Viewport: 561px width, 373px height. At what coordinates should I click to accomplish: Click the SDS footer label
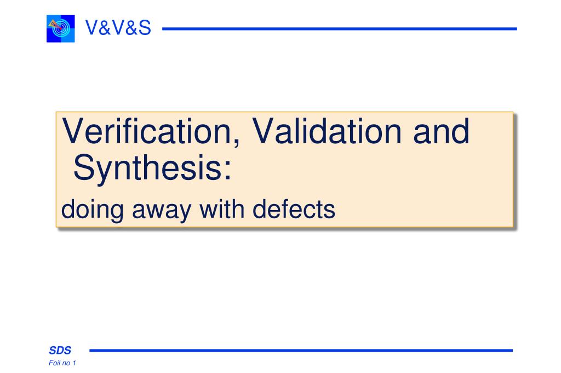60,351
